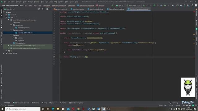Screen dimensions: 198x111
Task: Open the Build menu
Action: pyautogui.click(x=42, y=2)
